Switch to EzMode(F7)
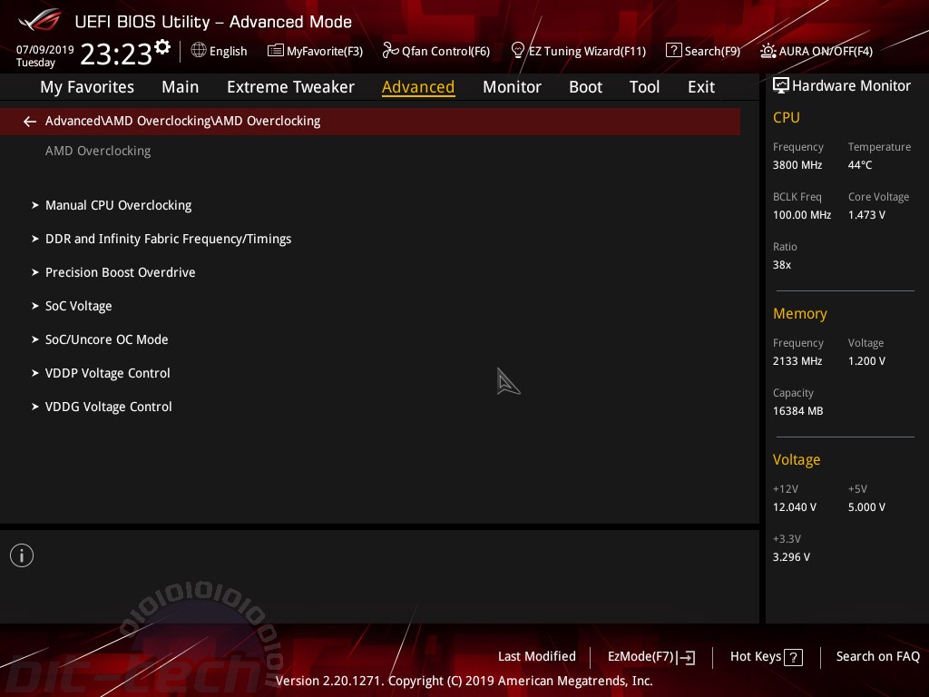The height and width of the screenshot is (697, 929). tap(641, 657)
